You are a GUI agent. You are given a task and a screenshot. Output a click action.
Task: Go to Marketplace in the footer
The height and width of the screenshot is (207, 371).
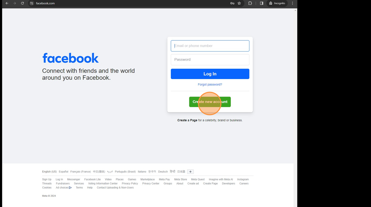point(147,180)
